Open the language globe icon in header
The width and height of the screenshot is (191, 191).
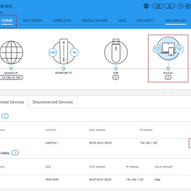pyautogui.click(x=146, y=6)
